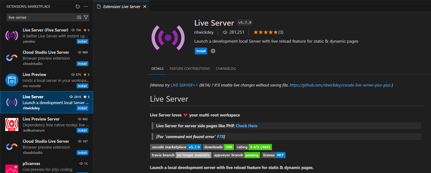Click the p5canvas pink icon

[x=12, y=169]
